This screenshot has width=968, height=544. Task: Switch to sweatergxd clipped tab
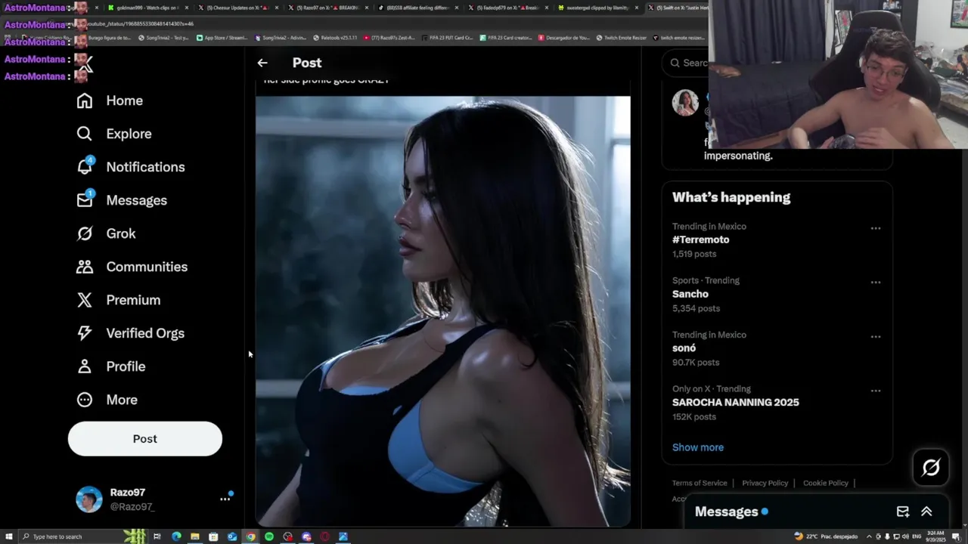[x=599, y=8]
